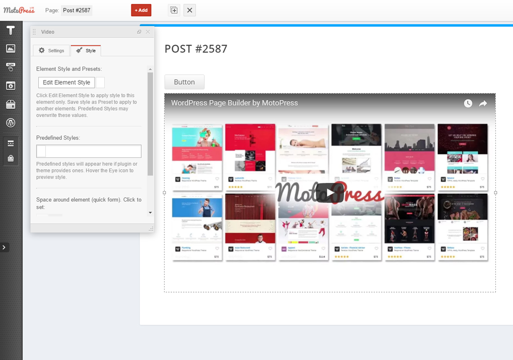Click the duplicate page icon in toolbar

point(174,10)
